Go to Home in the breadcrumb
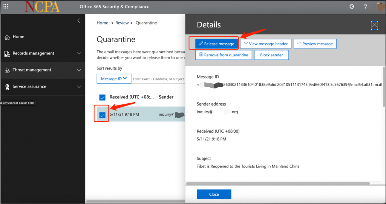This screenshot has height=204, width=386. pyautogui.click(x=102, y=23)
